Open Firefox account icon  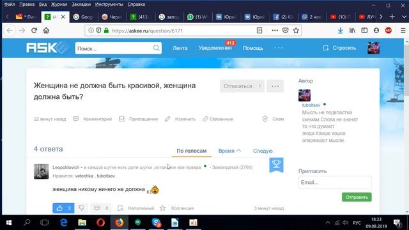point(376,31)
